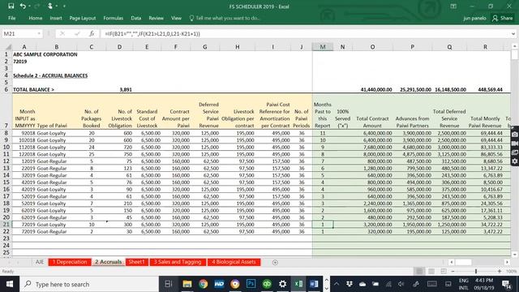Click the gear icon on side panel
Image resolution: width=519 pixels, height=292 pixels.
click(515, 161)
